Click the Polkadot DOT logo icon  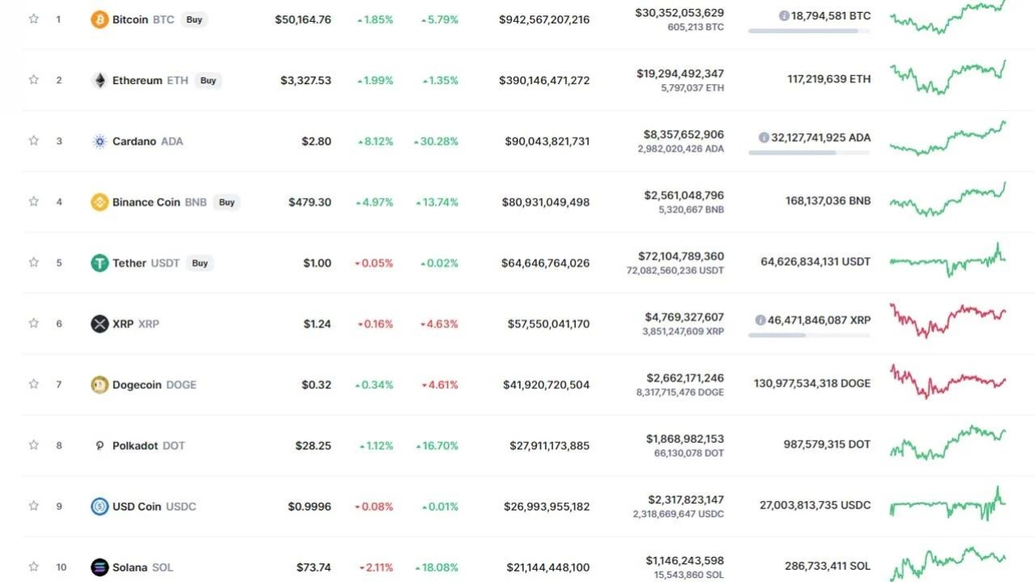pyautogui.click(x=99, y=445)
